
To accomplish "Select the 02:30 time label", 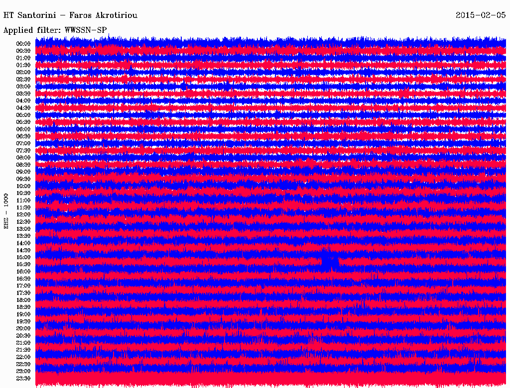I will pos(23,80).
